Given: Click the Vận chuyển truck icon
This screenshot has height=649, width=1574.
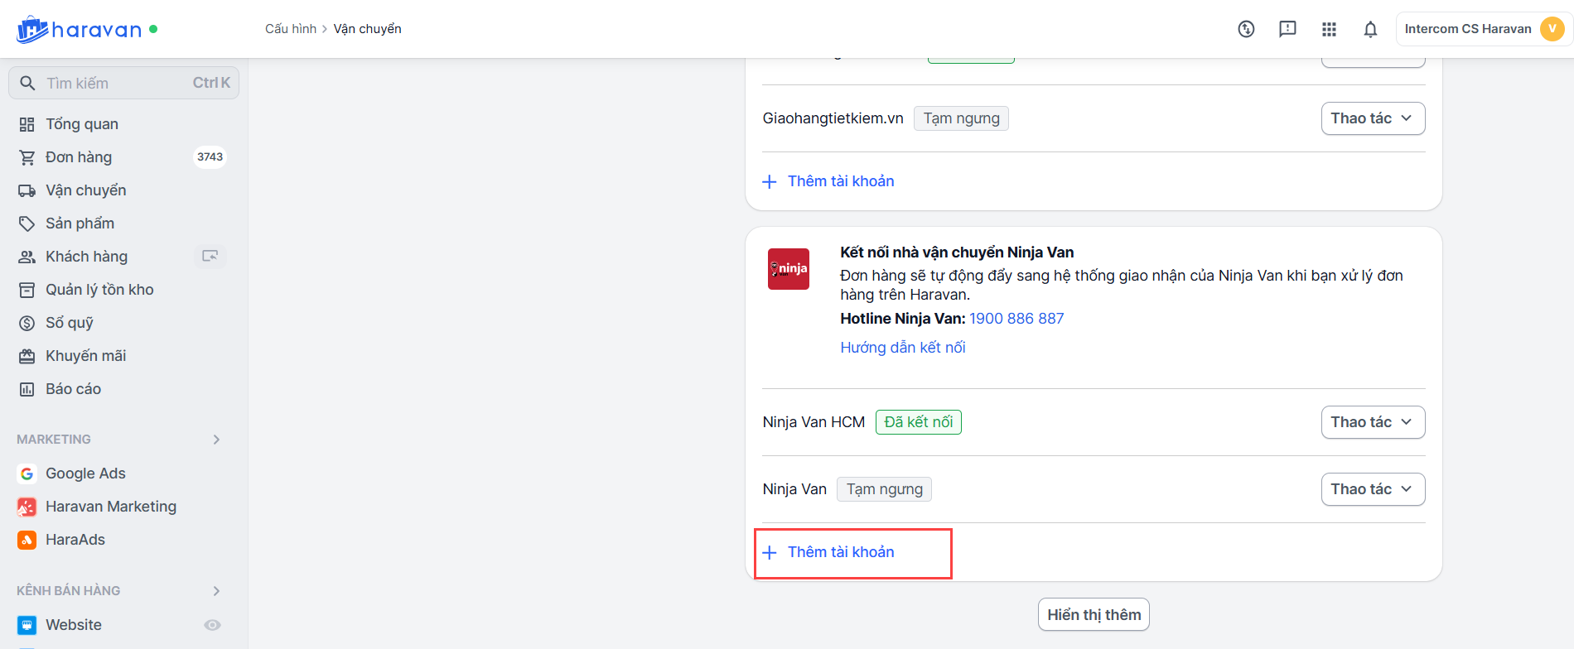Looking at the screenshot, I should tap(27, 190).
